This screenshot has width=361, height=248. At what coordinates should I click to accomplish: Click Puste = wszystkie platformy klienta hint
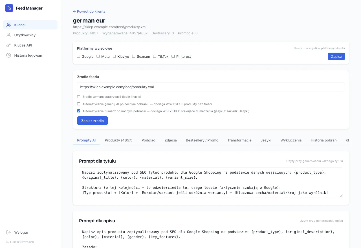tap(320, 48)
